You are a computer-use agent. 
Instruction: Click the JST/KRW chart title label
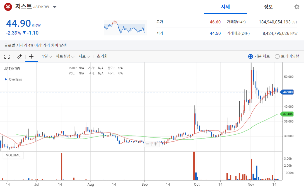tap(12, 69)
